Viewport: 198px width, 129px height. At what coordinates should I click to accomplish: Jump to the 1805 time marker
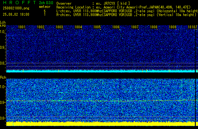point(97,27)
